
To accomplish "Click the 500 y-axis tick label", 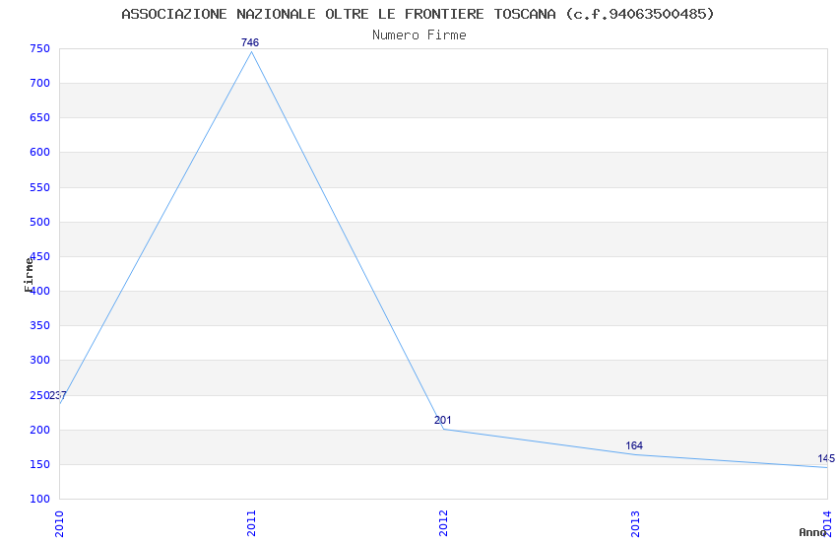I will (x=39, y=222).
